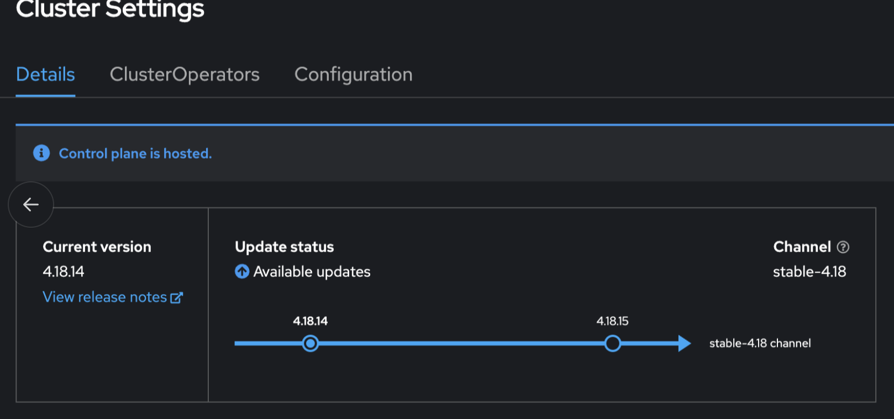The width and height of the screenshot is (894, 419).
Task: Click the stable-4.18 channel value under Channel
Action: click(x=809, y=272)
